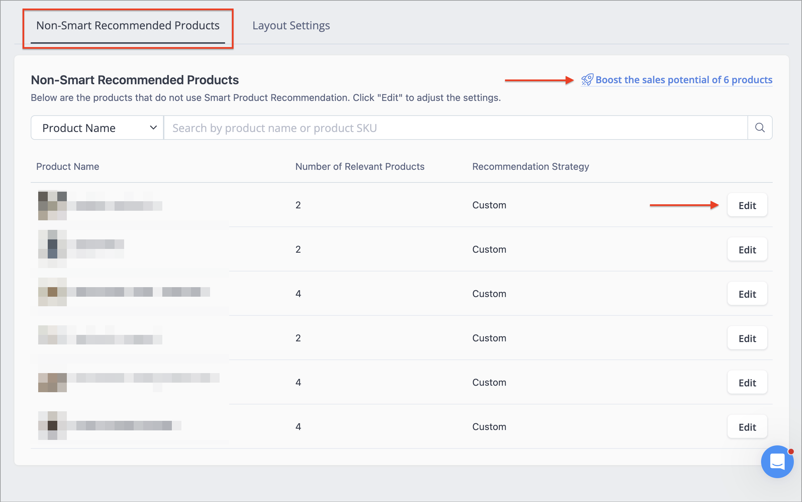Edit the third product row
802x502 pixels.
[747, 294]
